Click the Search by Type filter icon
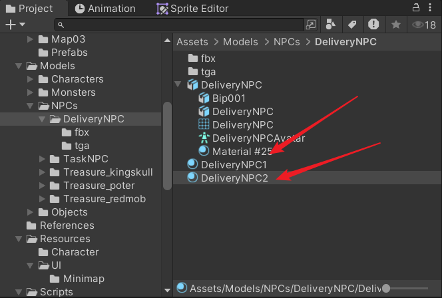This screenshot has width=442, height=298. (x=331, y=25)
